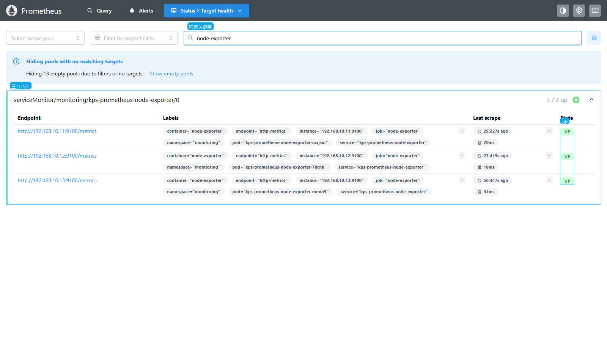The width and height of the screenshot is (607, 341).
Task: Click the pod="kps-prometheus-node-exporter-mxjsm" label
Action: click(x=280, y=142)
